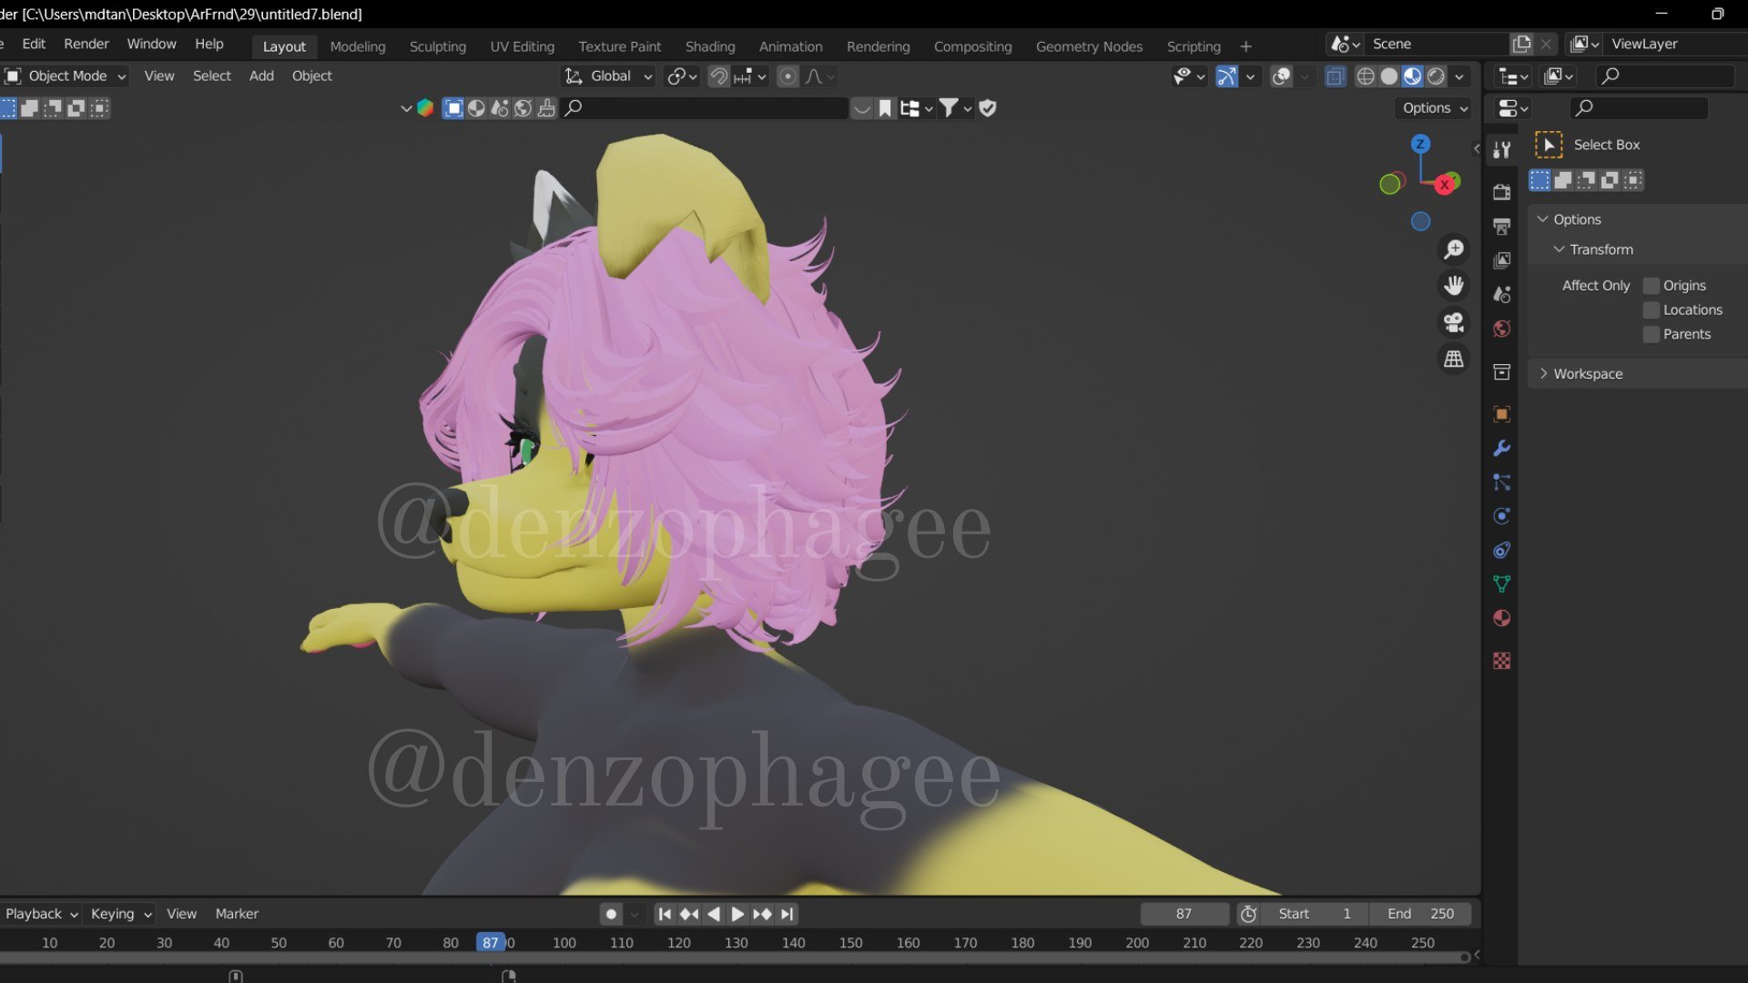Enable Affect Only Locations checkbox
This screenshot has width=1748, height=983.
pos(1651,310)
